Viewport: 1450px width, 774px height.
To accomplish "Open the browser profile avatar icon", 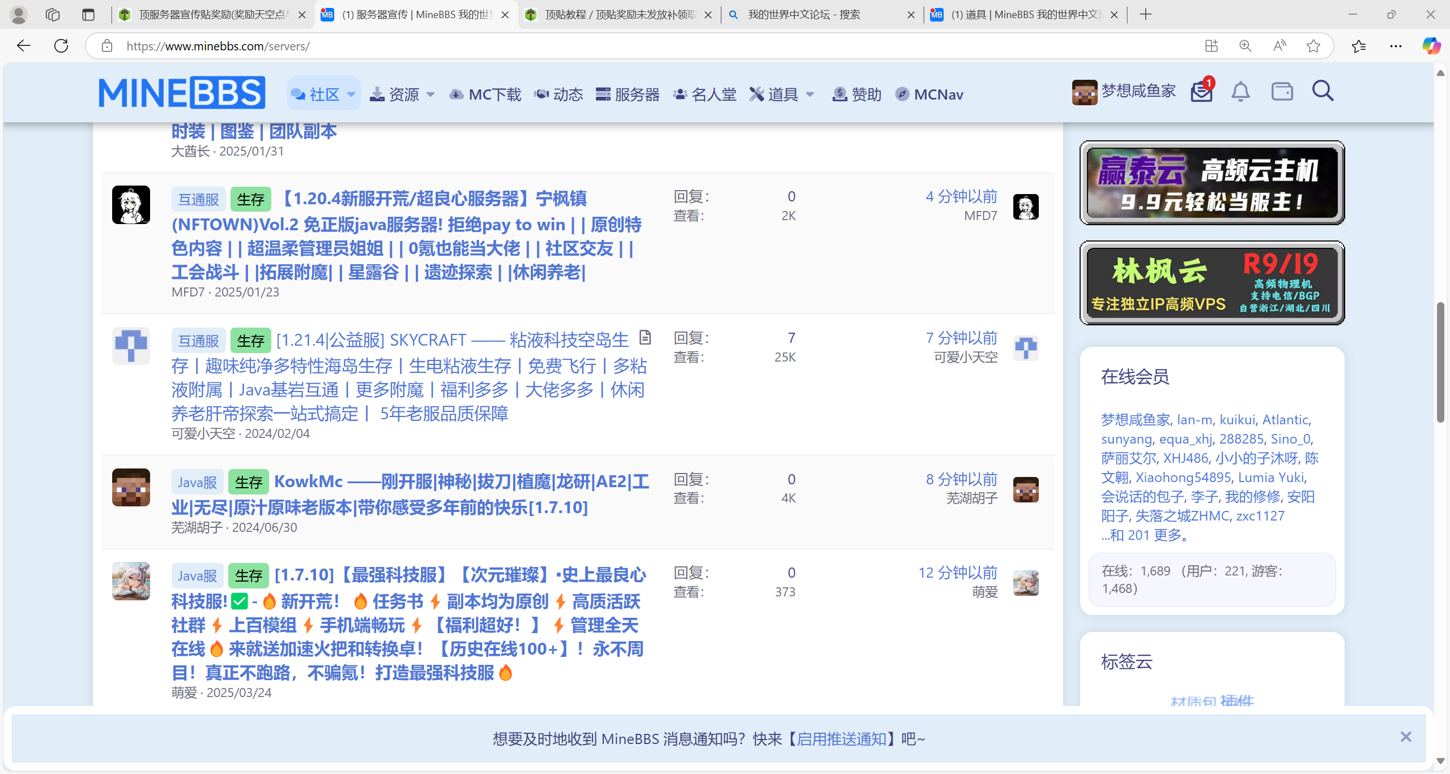I will 19,15.
